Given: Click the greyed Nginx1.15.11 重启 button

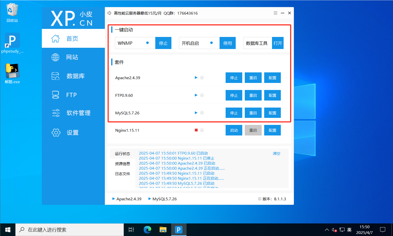Looking at the screenshot, I should [x=253, y=130].
